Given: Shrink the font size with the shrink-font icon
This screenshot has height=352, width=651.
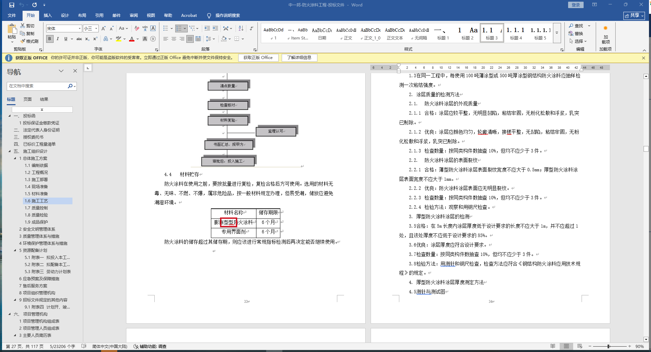Looking at the screenshot, I should 112,28.
